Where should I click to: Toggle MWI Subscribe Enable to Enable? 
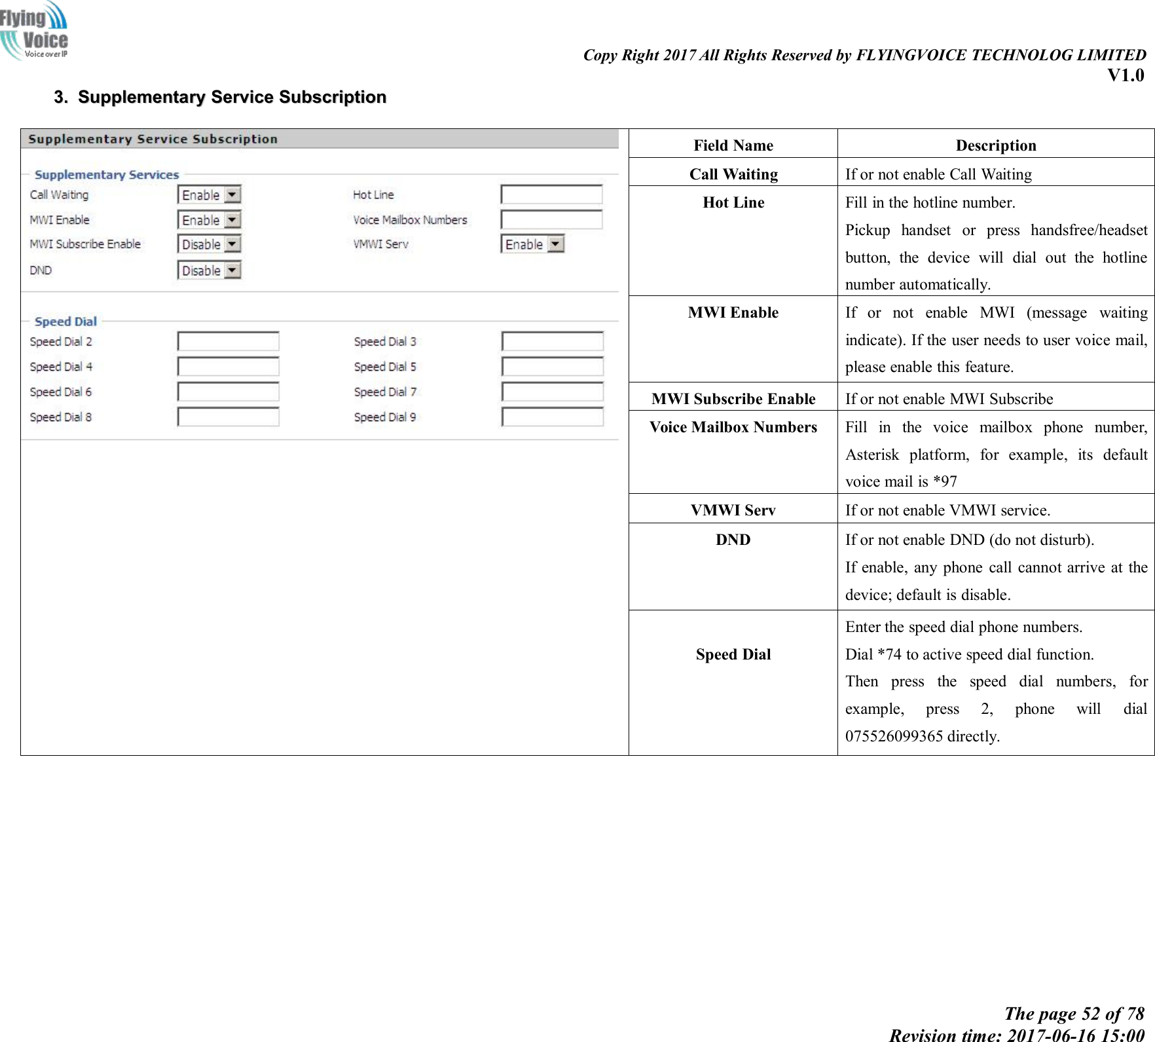tap(210, 244)
